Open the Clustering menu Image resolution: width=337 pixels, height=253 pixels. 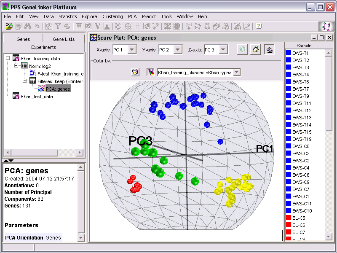click(x=112, y=16)
